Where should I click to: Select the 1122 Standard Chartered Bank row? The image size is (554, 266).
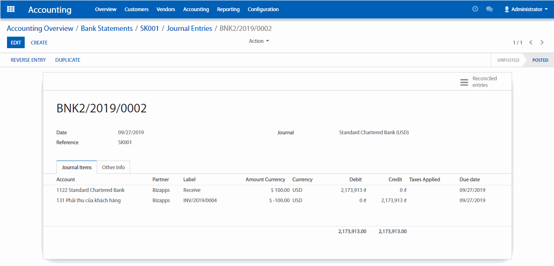(x=91, y=190)
